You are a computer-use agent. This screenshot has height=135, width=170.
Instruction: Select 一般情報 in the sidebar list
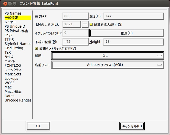coord(18,18)
